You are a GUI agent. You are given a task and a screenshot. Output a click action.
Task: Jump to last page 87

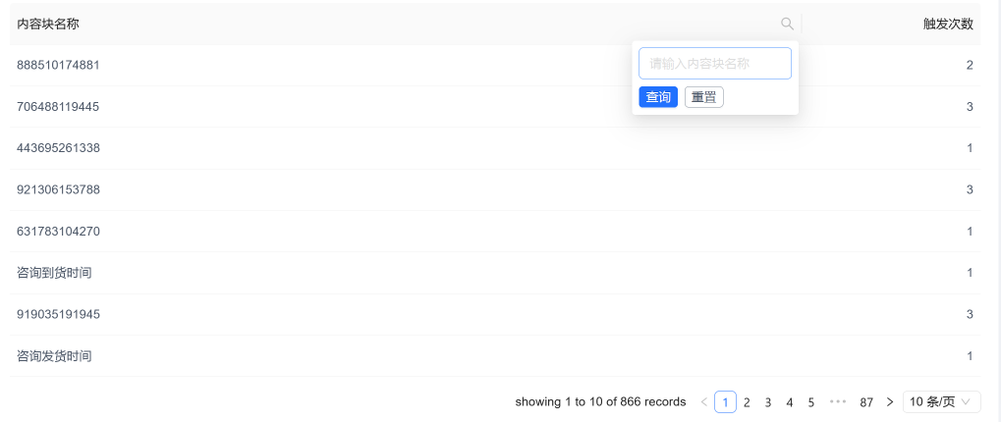point(866,402)
